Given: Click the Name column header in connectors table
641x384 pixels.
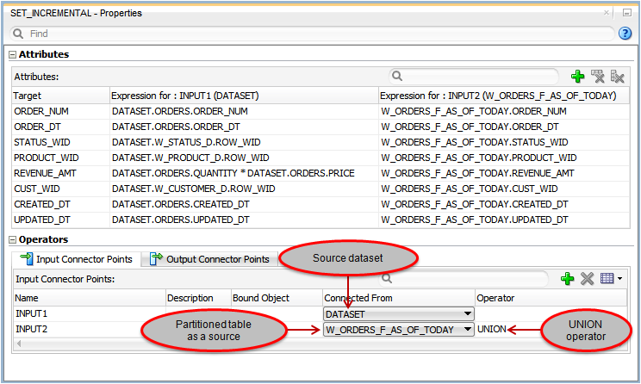Looking at the screenshot, I should pos(90,298).
